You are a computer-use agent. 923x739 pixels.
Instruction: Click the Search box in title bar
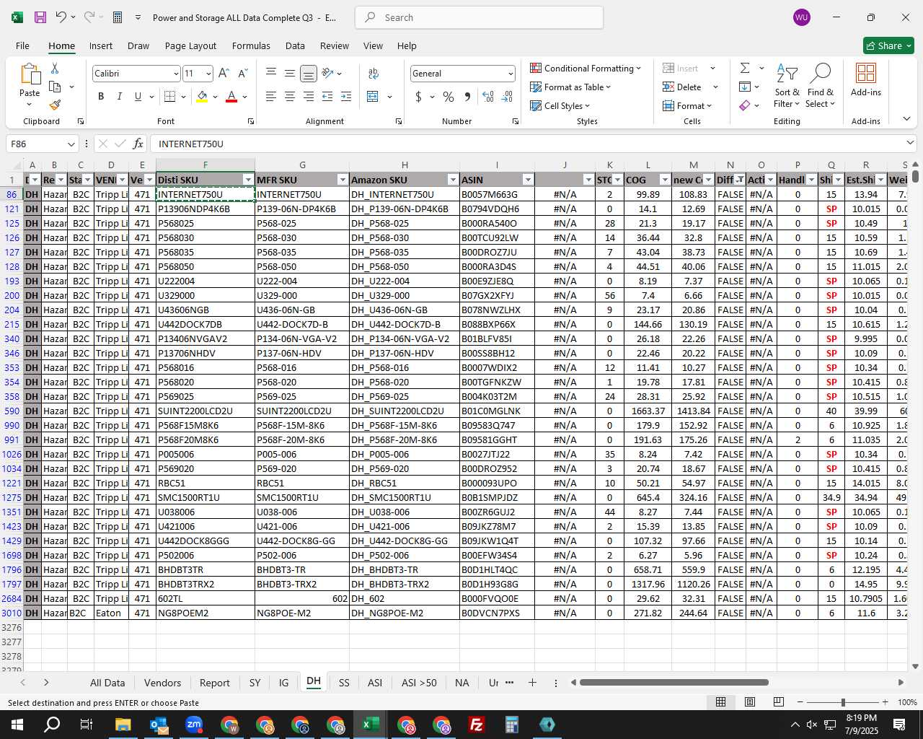tap(479, 17)
